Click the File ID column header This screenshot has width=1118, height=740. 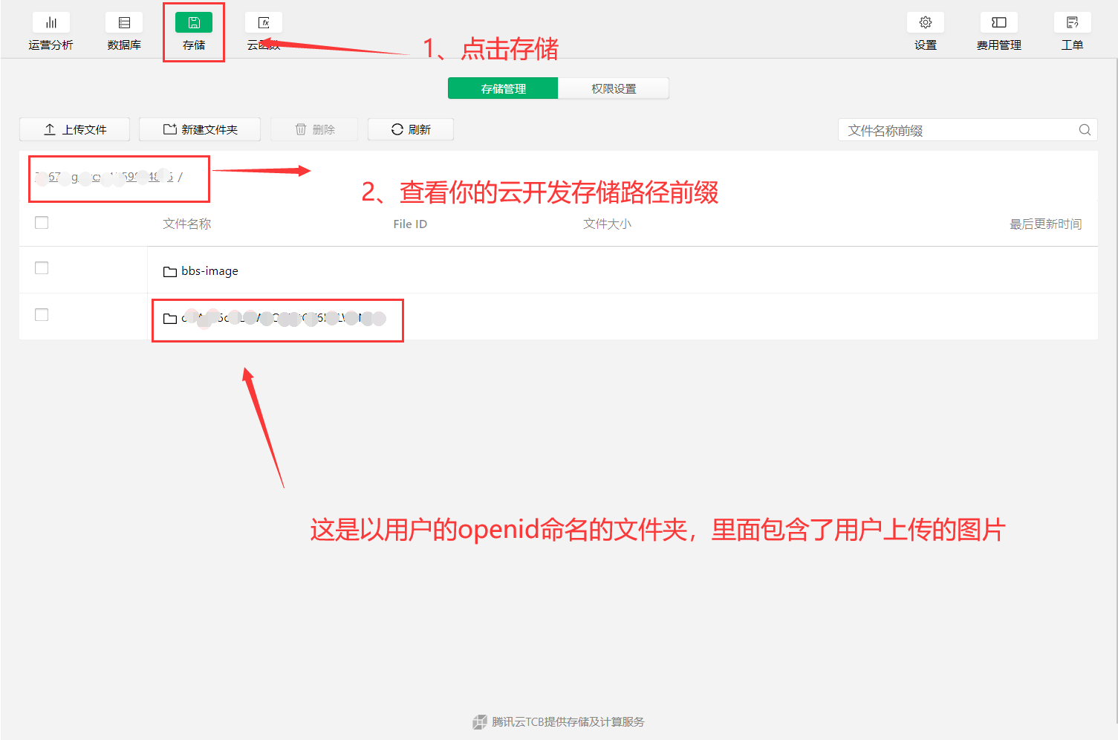click(410, 224)
